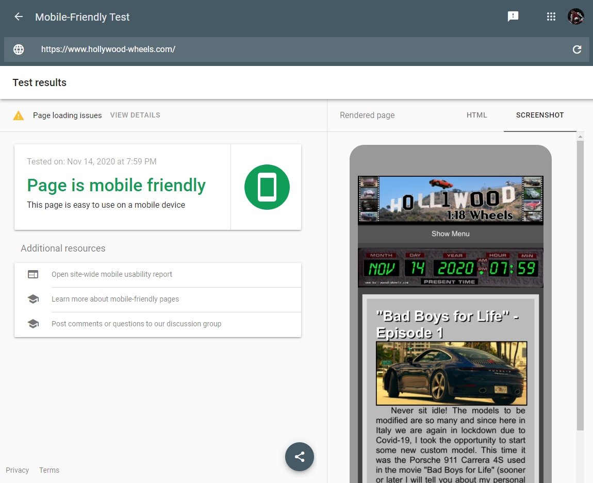This screenshot has width=593, height=483.
Task: Click Show Menu in rendered page
Action: click(451, 234)
